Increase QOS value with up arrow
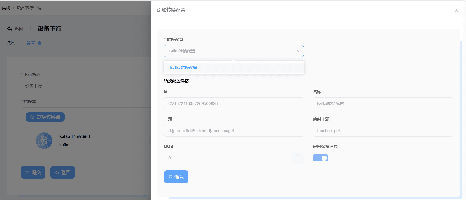Screen dimensions: 466x200 click(x=298, y=155)
